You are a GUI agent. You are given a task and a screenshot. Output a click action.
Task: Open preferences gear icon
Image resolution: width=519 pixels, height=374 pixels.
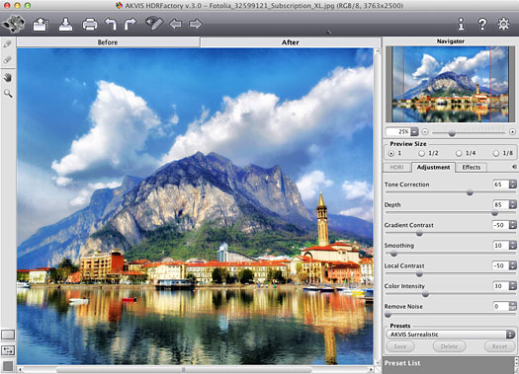(x=503, y=24)
